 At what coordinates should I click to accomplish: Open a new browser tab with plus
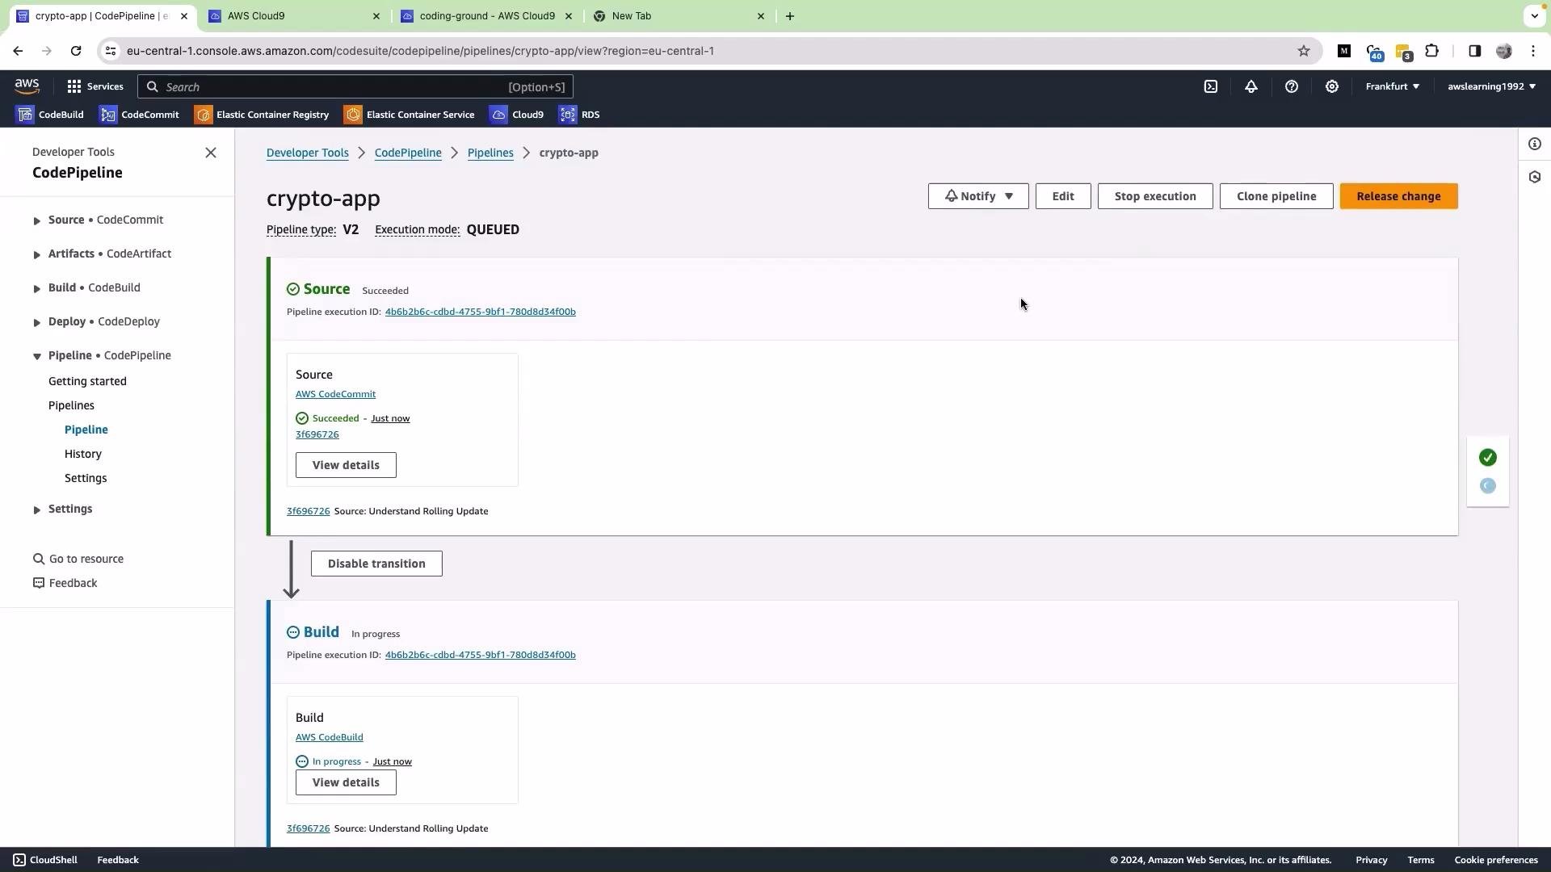(790, 16)
